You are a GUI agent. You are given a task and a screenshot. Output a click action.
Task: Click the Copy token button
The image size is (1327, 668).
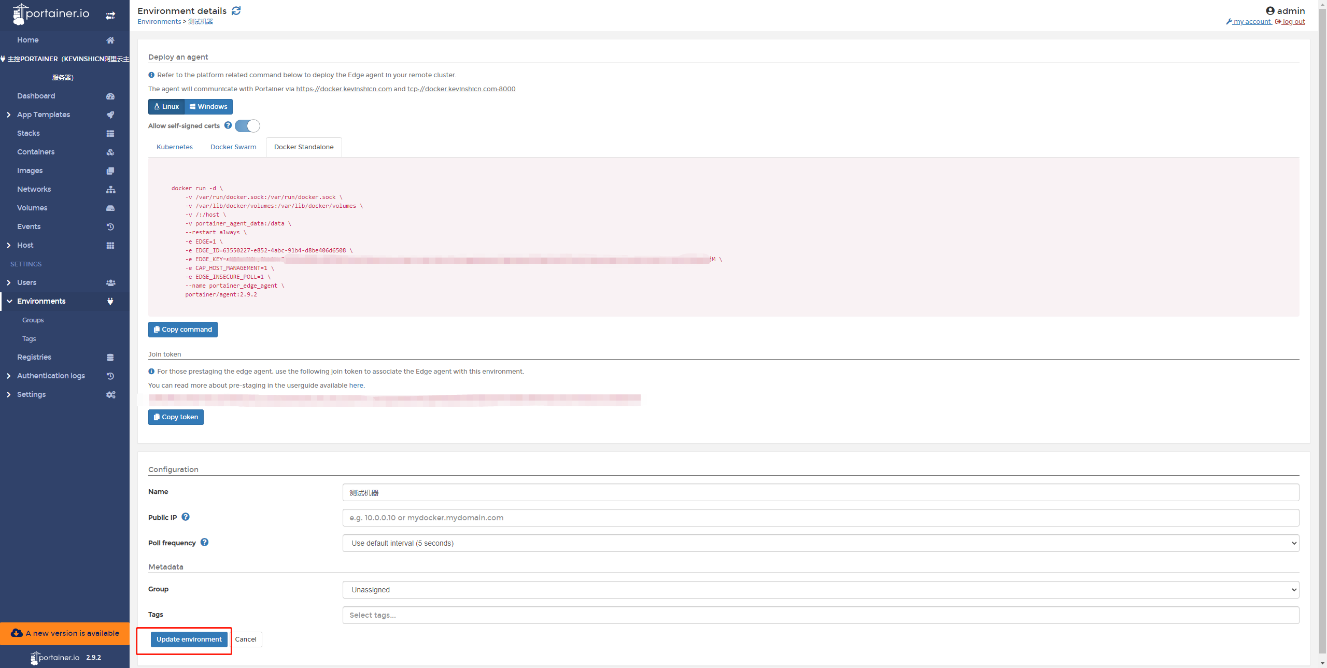tap(176, 417)
